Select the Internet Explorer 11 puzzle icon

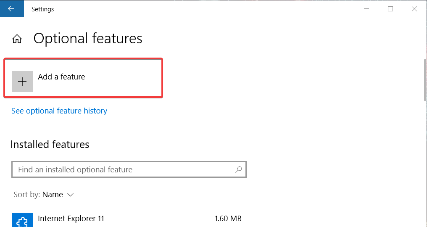(x=22, y=220)
